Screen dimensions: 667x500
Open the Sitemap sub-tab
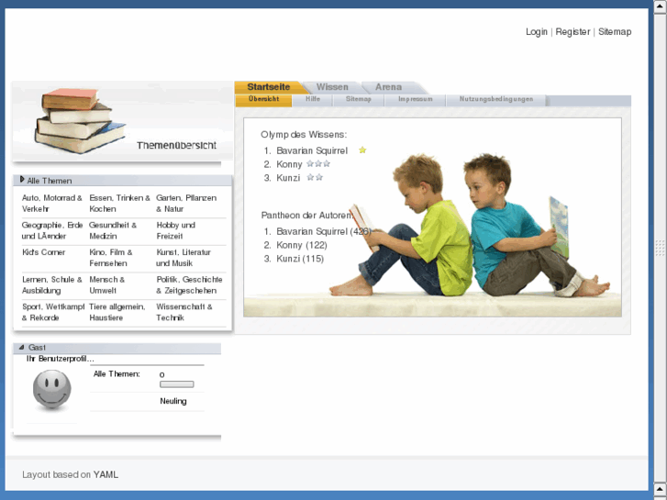(x=359, y=100)
